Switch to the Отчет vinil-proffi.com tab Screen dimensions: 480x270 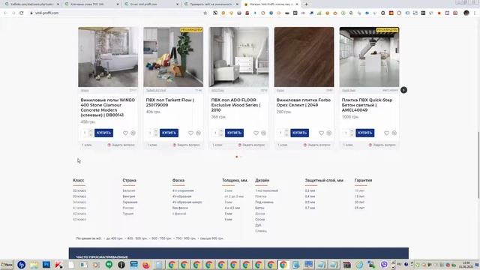(151, 4)
